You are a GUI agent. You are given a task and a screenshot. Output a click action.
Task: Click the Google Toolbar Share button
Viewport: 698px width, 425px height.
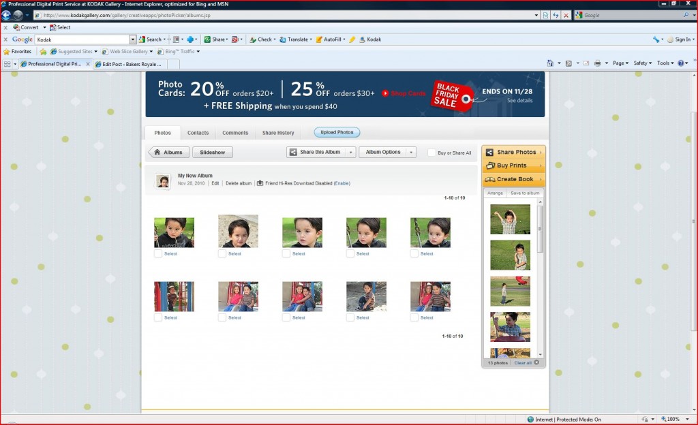click(x=215, y=39)
